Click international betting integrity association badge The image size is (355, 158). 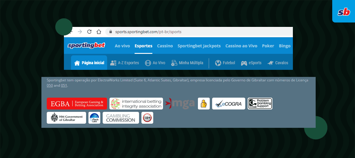136,104
